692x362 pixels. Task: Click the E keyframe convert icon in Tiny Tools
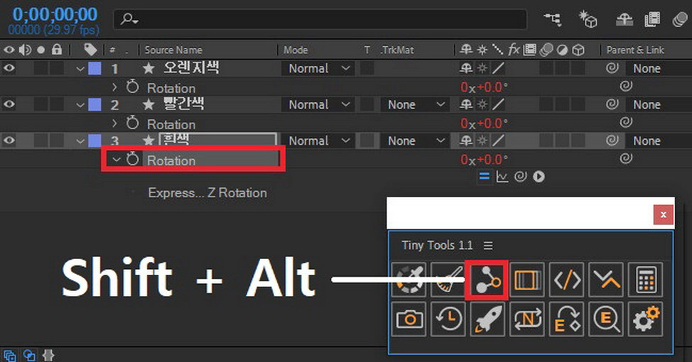pyautogui.click(x=567, y=319)
